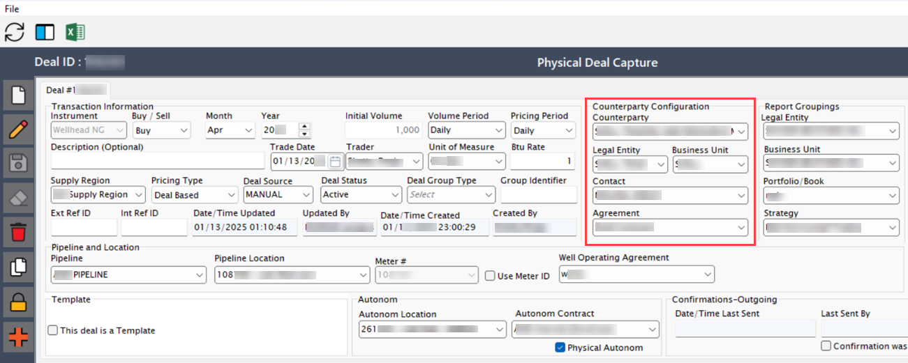Open Counterparty Configuration Business Unit dropdown
This screenshot has height=363, width=908.
(710, 164)
